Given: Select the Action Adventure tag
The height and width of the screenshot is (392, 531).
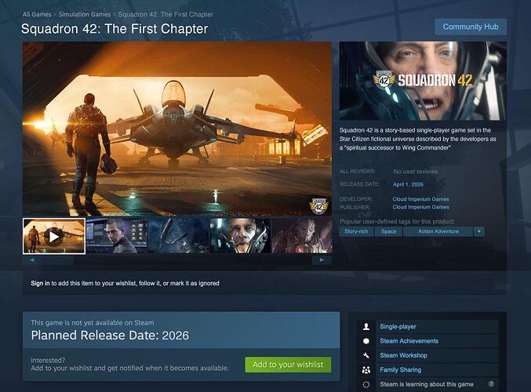Looking at the screenshot, I should 438,231.
